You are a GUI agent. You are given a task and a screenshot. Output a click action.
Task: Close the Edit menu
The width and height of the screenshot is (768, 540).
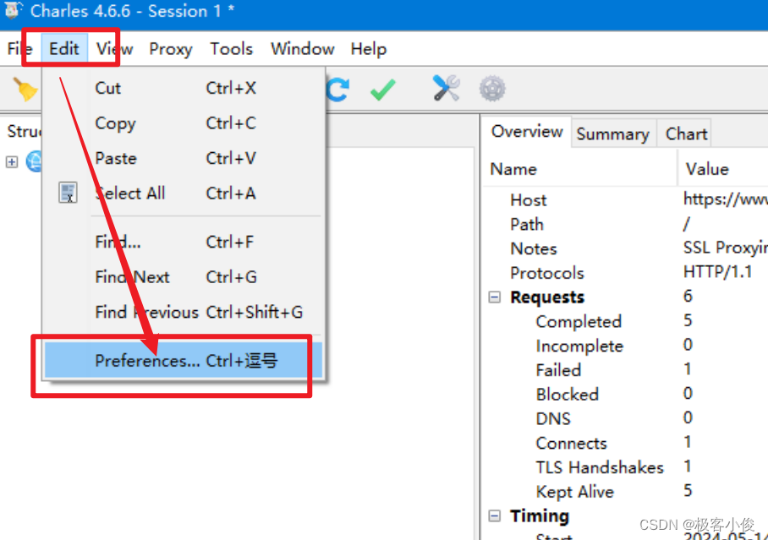[64, 49]
